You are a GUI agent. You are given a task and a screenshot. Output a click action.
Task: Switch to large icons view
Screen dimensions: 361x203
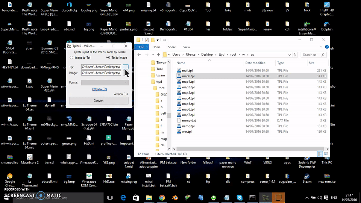point(325,154)
